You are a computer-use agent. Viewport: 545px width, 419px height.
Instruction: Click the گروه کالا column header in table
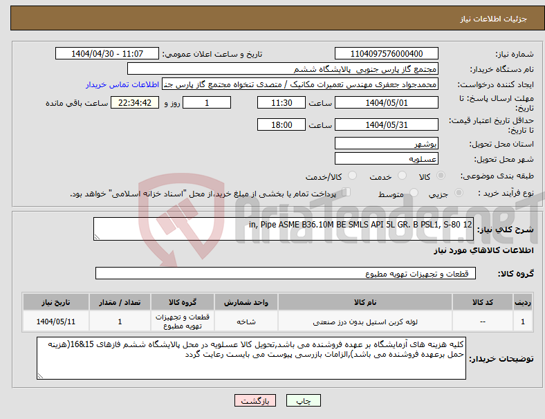coord(183,302)
